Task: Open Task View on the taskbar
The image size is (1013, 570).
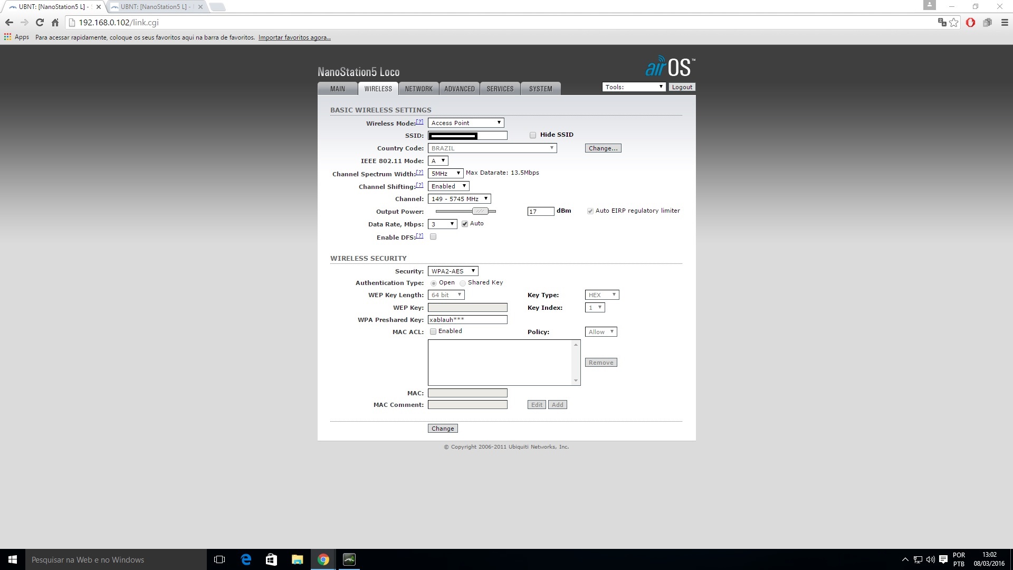Action: pyautogui.click(x=219, y=559)
